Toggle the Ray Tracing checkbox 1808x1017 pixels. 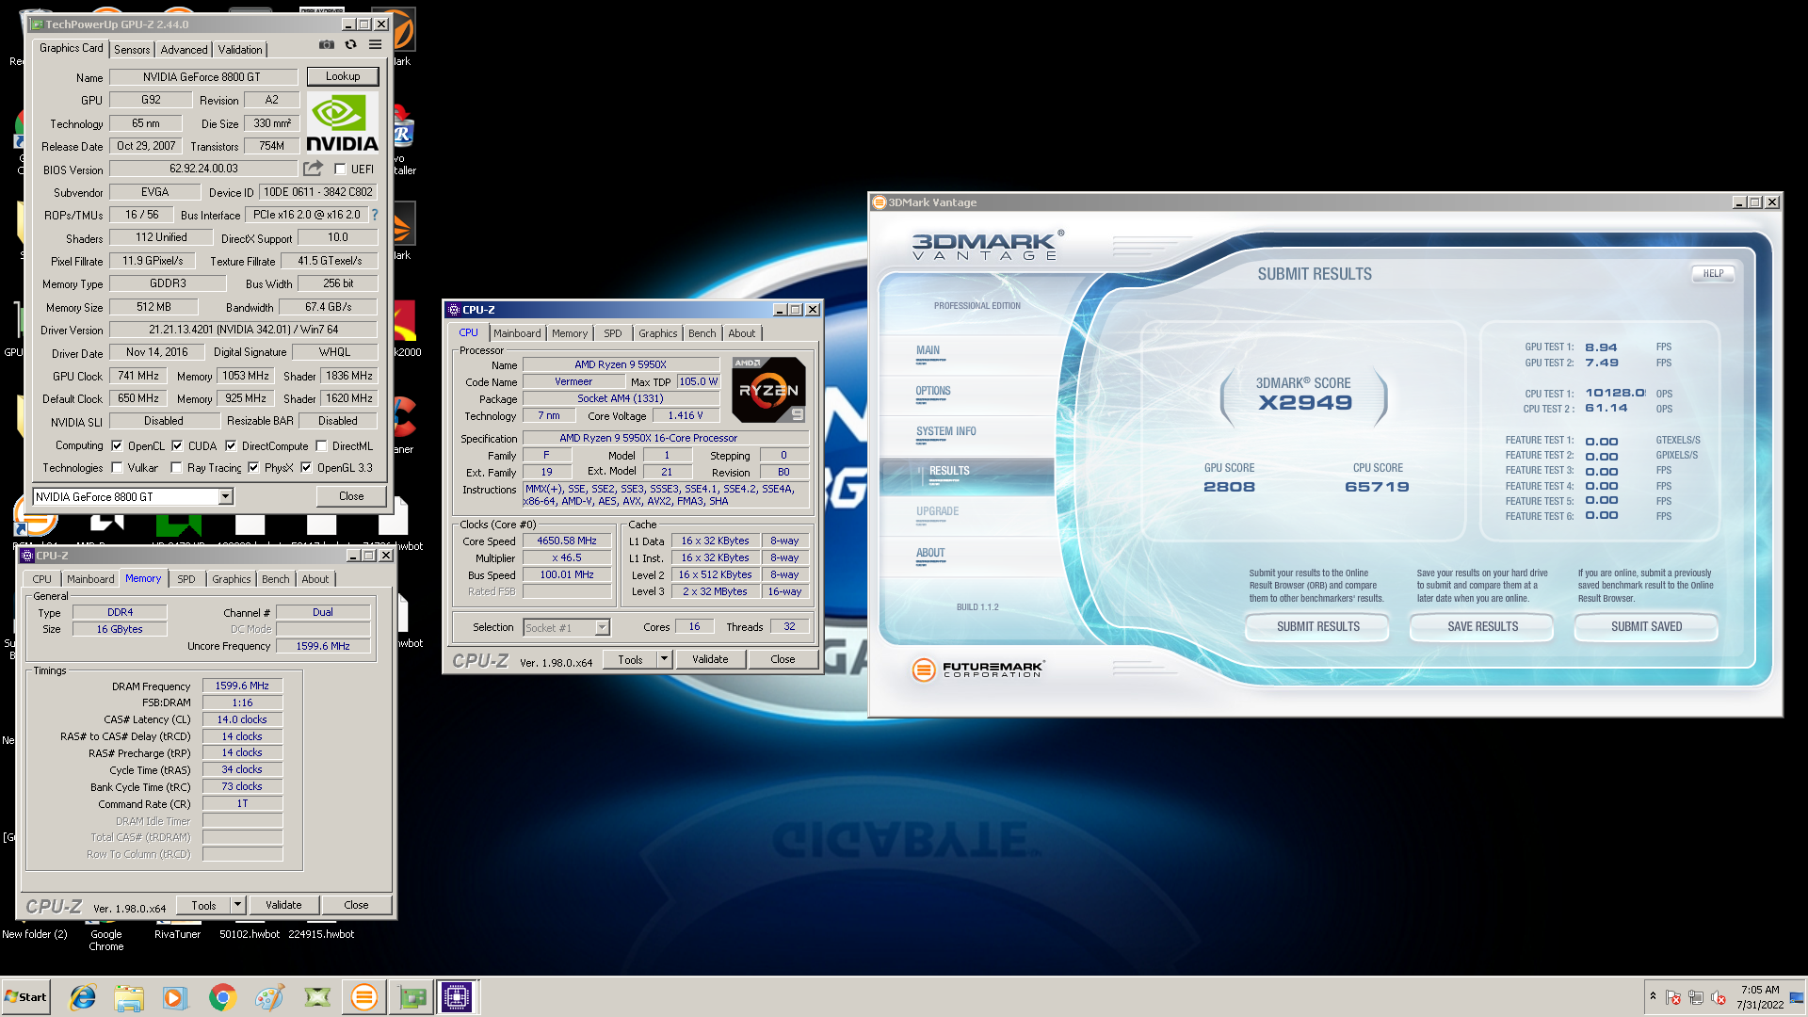(x=176, y=468)
